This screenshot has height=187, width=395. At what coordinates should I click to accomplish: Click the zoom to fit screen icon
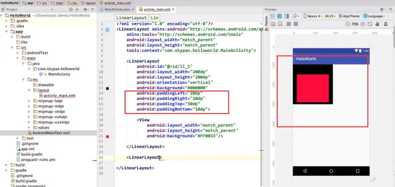pos(370,24)
